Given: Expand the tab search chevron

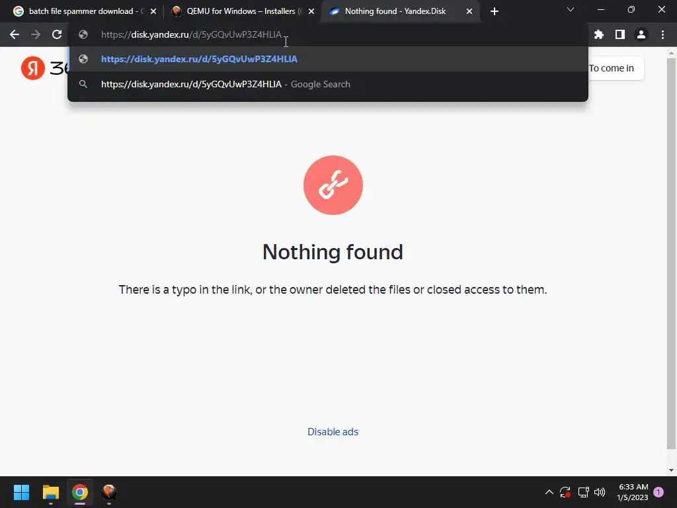Looking at the screenshot, I should click(x=571, y=9).
